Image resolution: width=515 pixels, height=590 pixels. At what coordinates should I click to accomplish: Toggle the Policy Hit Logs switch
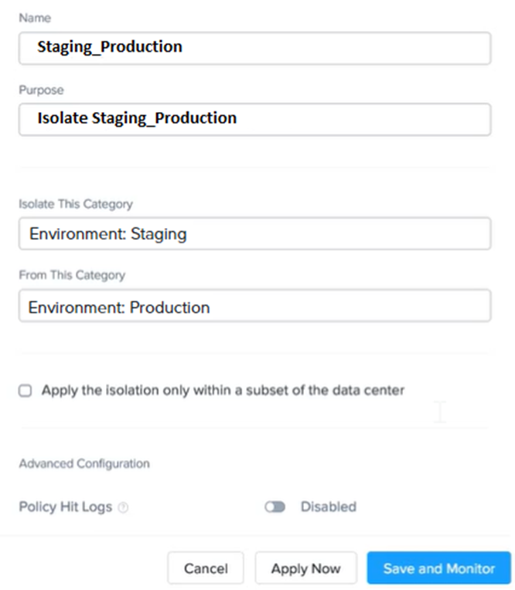[275, 507]
